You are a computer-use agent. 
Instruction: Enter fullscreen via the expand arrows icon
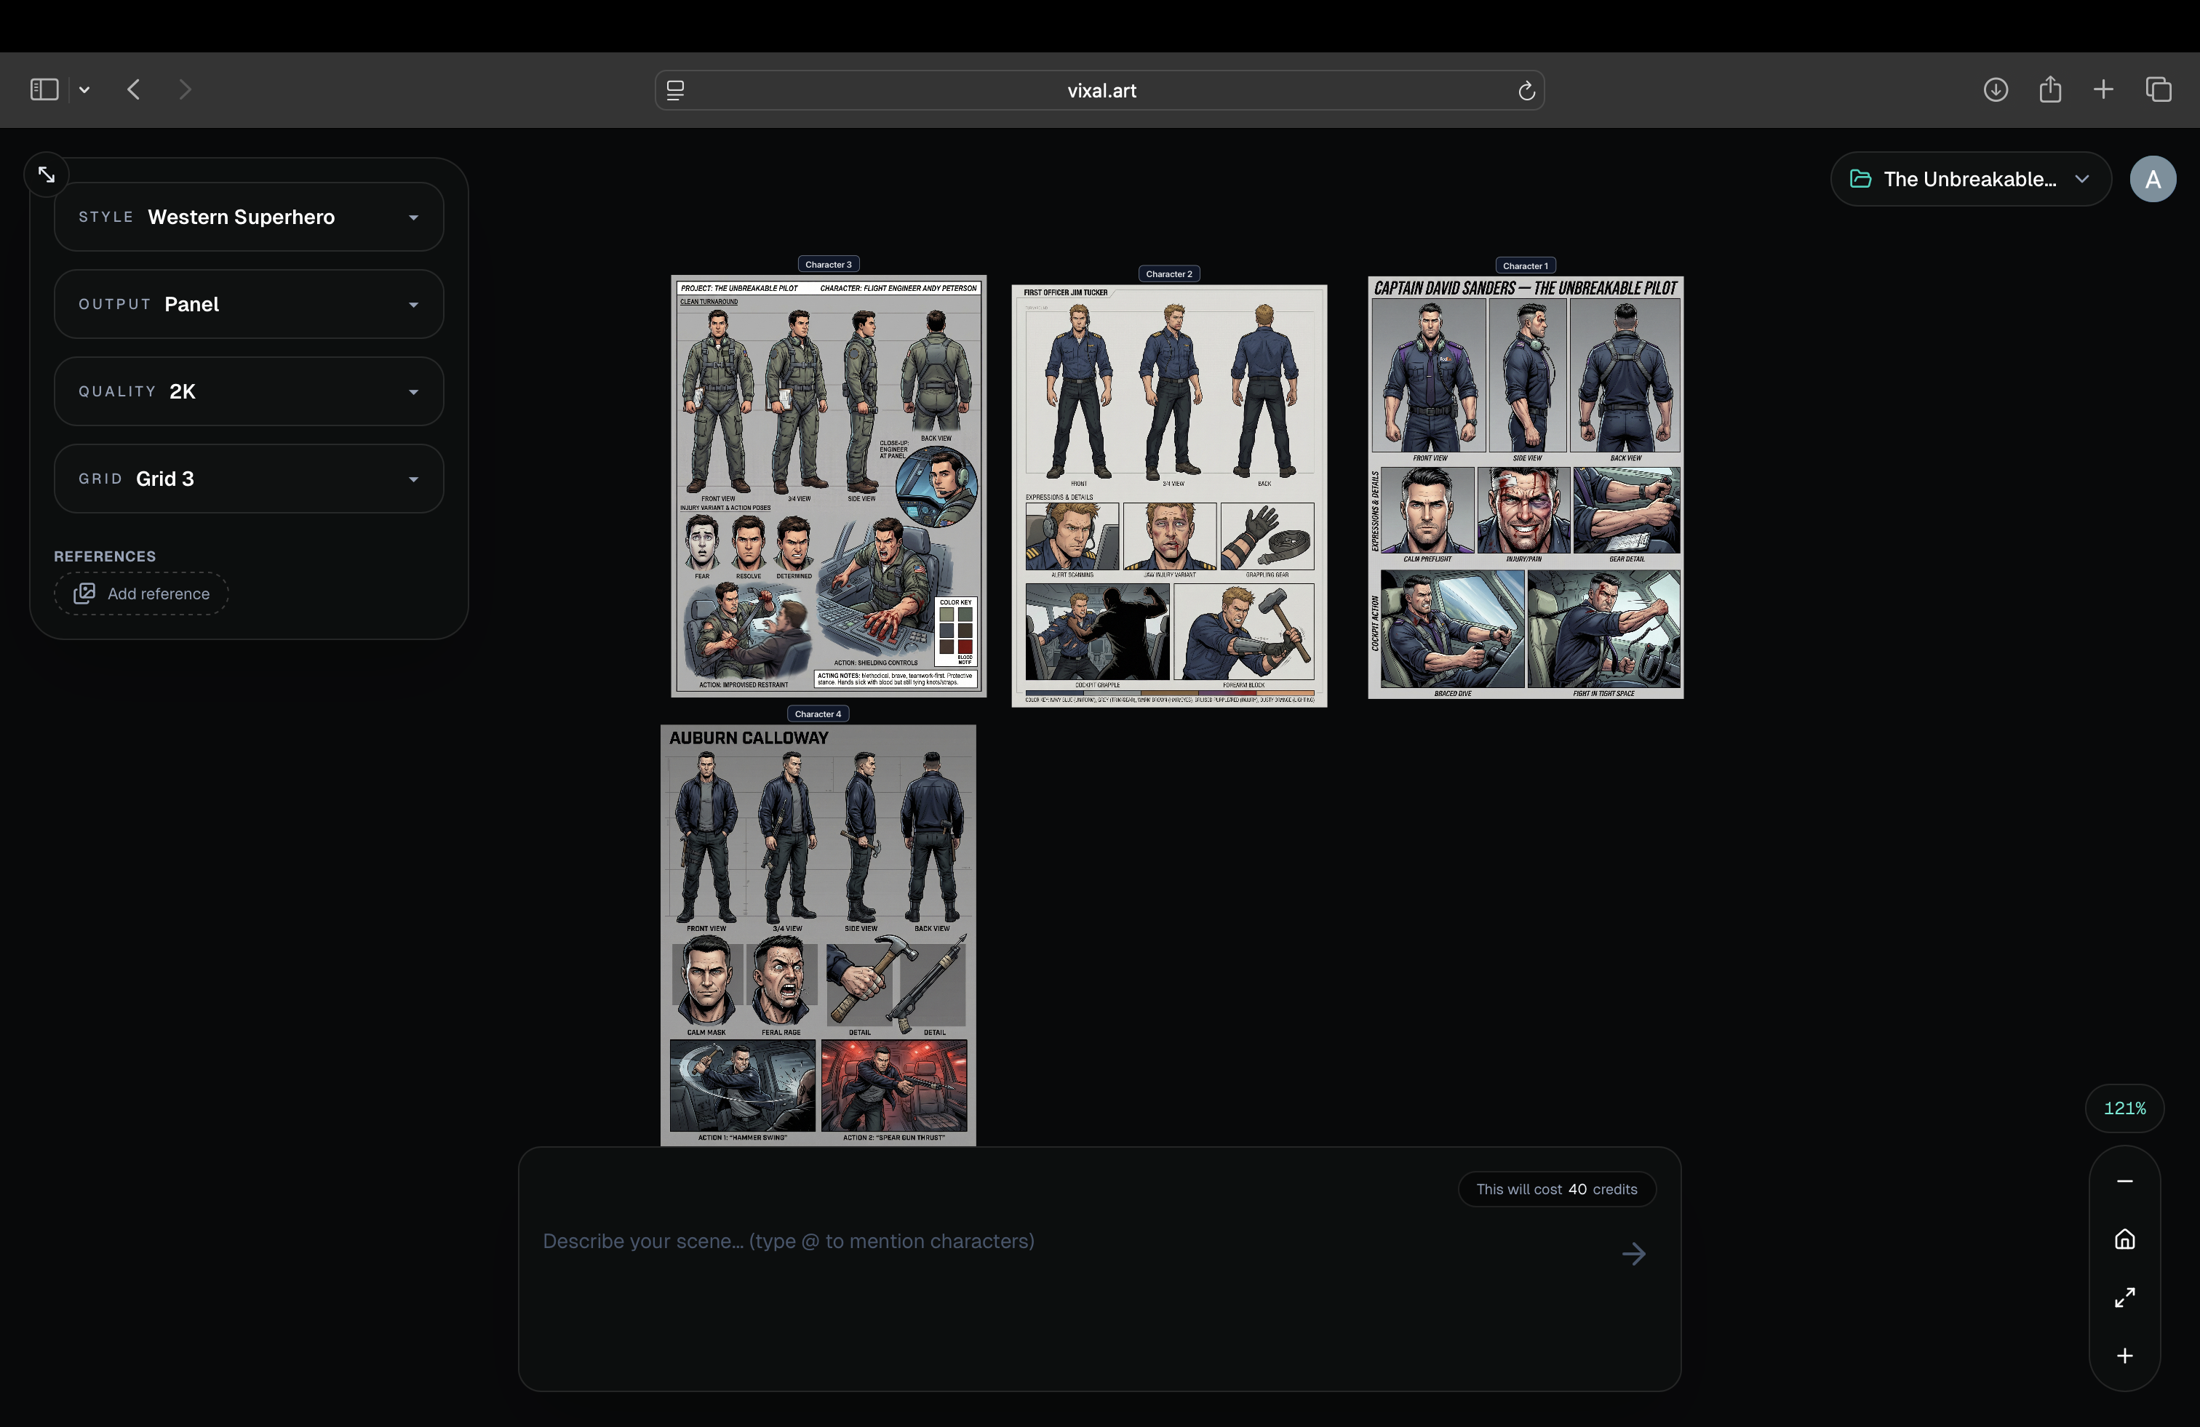2124,1298
